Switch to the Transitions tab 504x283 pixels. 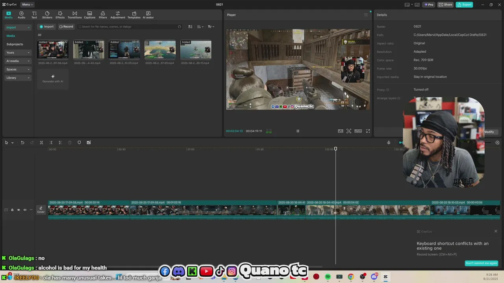[74, 15]
